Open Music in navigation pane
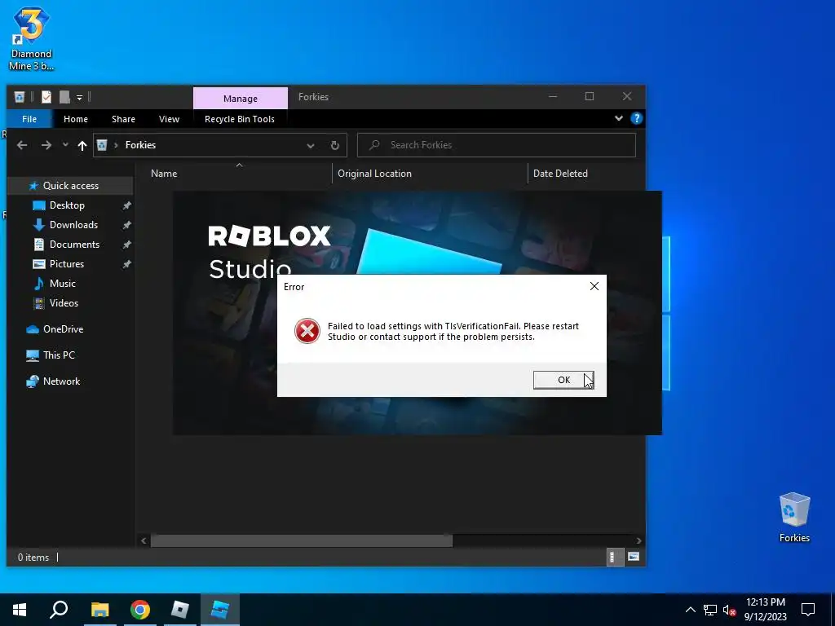 click(62, 283)
